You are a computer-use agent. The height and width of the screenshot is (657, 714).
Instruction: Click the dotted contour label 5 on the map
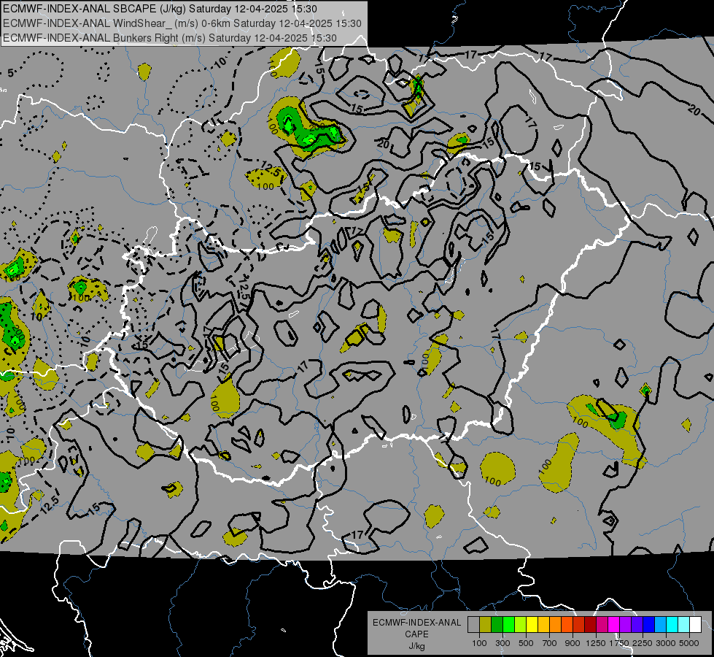10,73
